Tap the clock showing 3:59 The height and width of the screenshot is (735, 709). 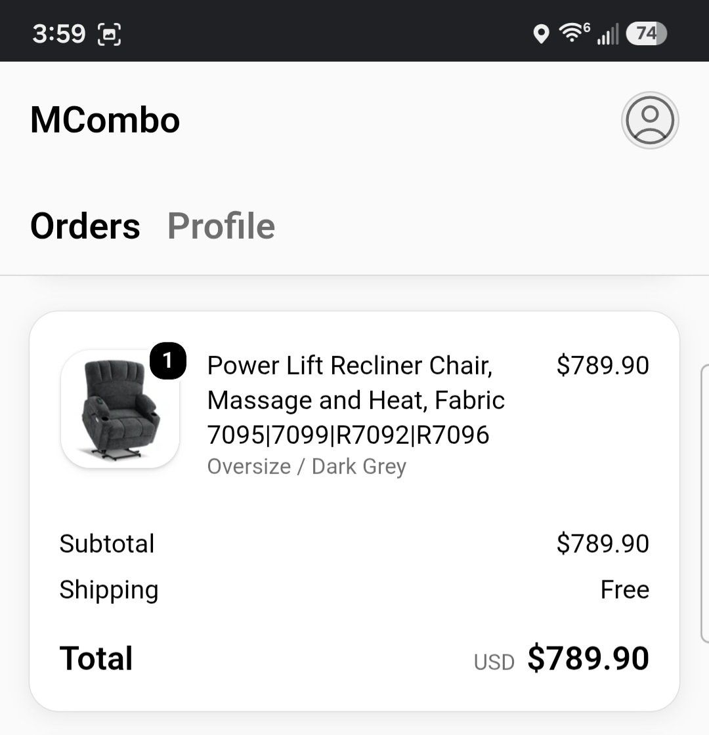click(x=58, y=33)
